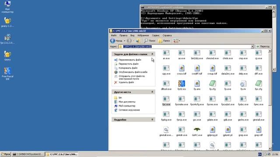Click the Переход go button

(263, 47)
